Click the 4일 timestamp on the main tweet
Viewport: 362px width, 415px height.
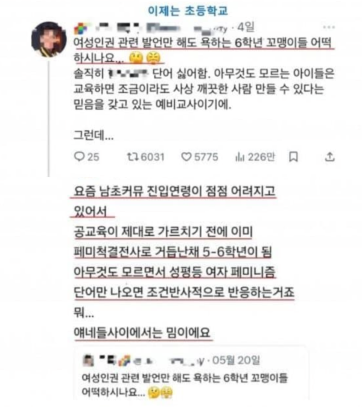(246, 27)
